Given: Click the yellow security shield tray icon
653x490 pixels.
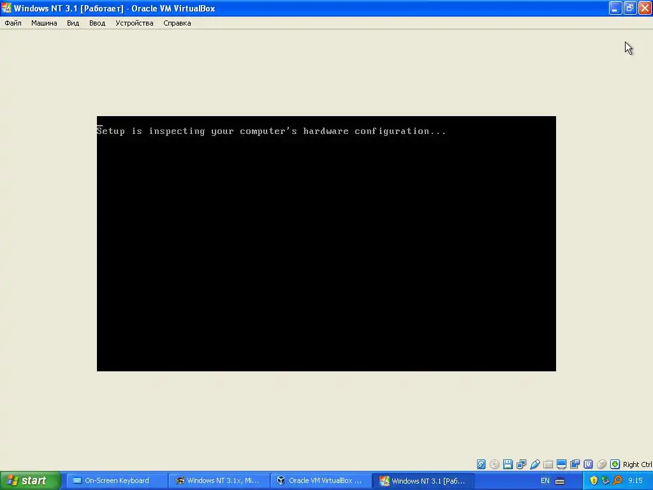Looking at the screenshot, I should coord(594,480).
